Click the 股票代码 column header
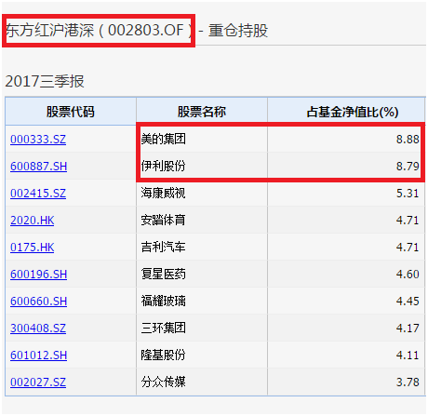 (71, 112)
